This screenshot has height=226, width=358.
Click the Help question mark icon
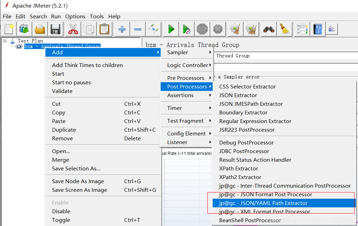(x=318, y=29)
